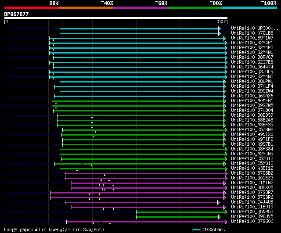Image resolution: width=281 pixels, height=233 pixels.
Task: Pick the UniRef100_A9NIX0 hit
Action: click(252, 135)
